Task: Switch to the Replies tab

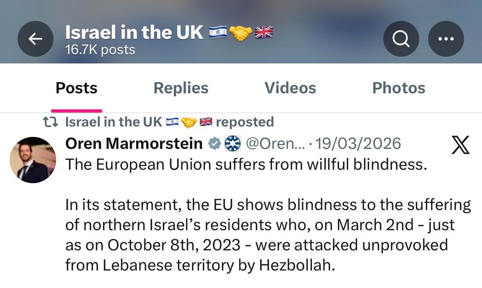Action: point(181,88)
